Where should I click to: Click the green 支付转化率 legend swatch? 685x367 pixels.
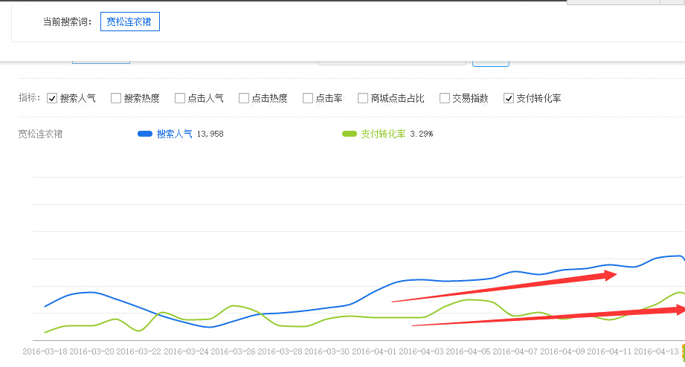point(350,134)
